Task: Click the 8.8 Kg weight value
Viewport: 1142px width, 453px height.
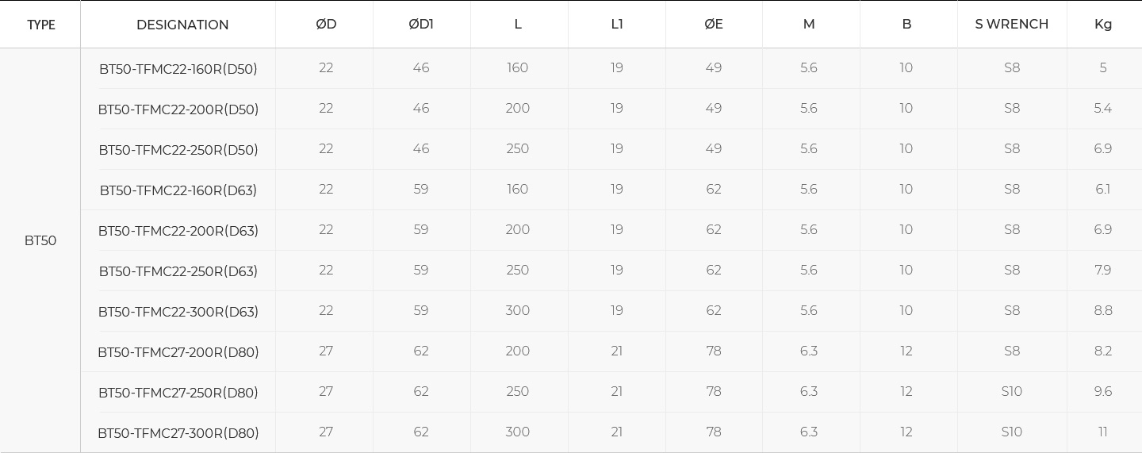Action: click(x=1102, y=311)
